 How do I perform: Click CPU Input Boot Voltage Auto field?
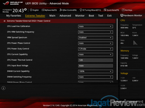point(95,66)
